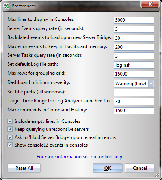162x180 pixels.
Task: Uncheck Keep querying unresponsive servers
Action: 10,129
